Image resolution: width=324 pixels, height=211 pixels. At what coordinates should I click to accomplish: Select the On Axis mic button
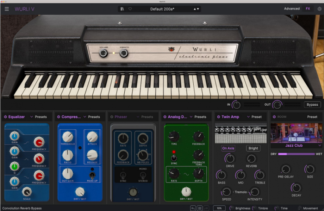click(x=228, y=148)
